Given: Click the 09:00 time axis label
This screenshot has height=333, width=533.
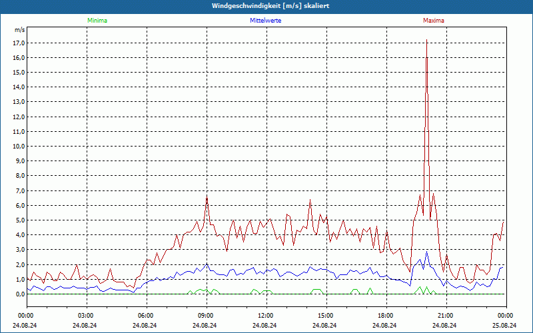Looking at the screenshot, I should (205, 316).
